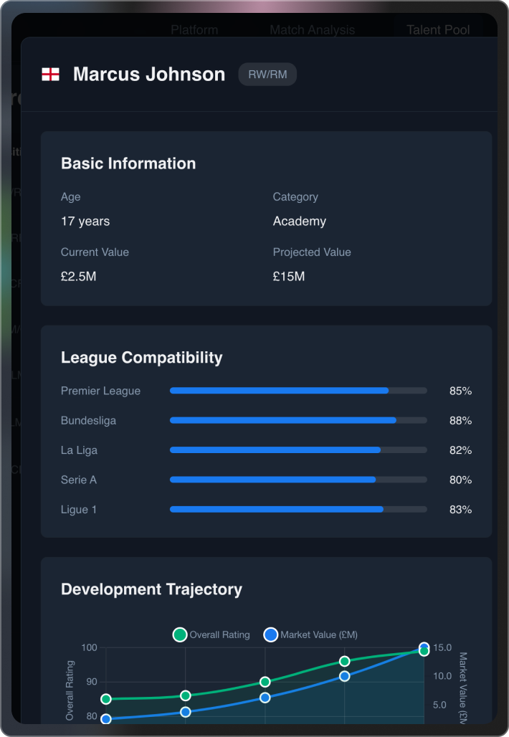Expand the League Compatibility section
The height and width of the screenshot is (737, 509).
(x=141, y=357)
